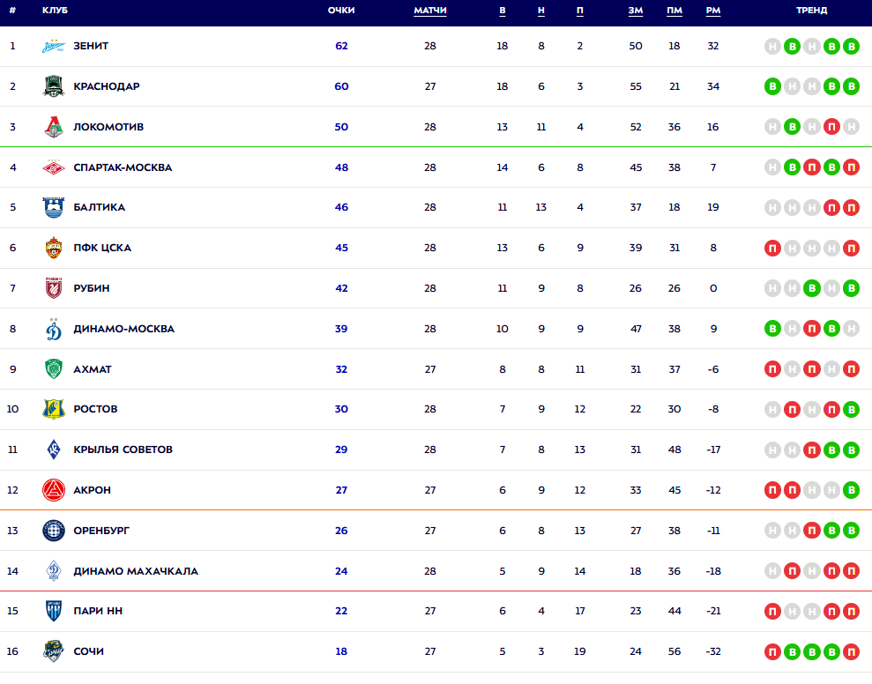Click Zenit's last green В trend circle
Screen dimensions: 872x684
pyautogui.click(x=851, y=46)
